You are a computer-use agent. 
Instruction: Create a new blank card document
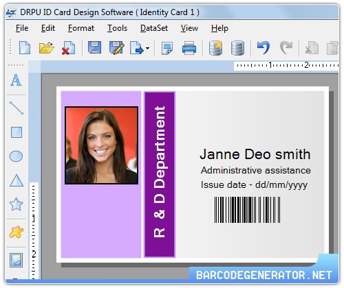coord(25,48)
